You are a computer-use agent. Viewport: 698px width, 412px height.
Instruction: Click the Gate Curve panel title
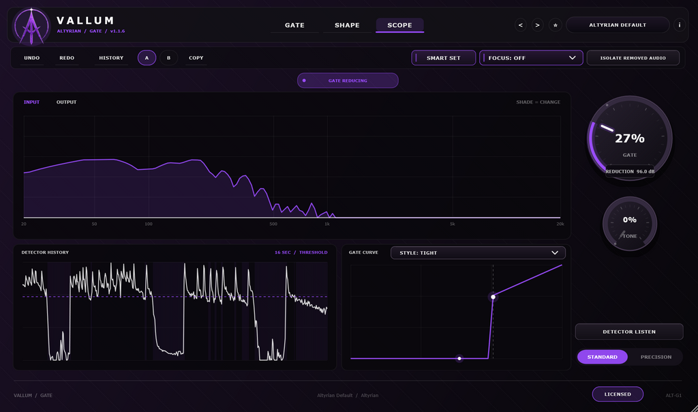(363, 252)
